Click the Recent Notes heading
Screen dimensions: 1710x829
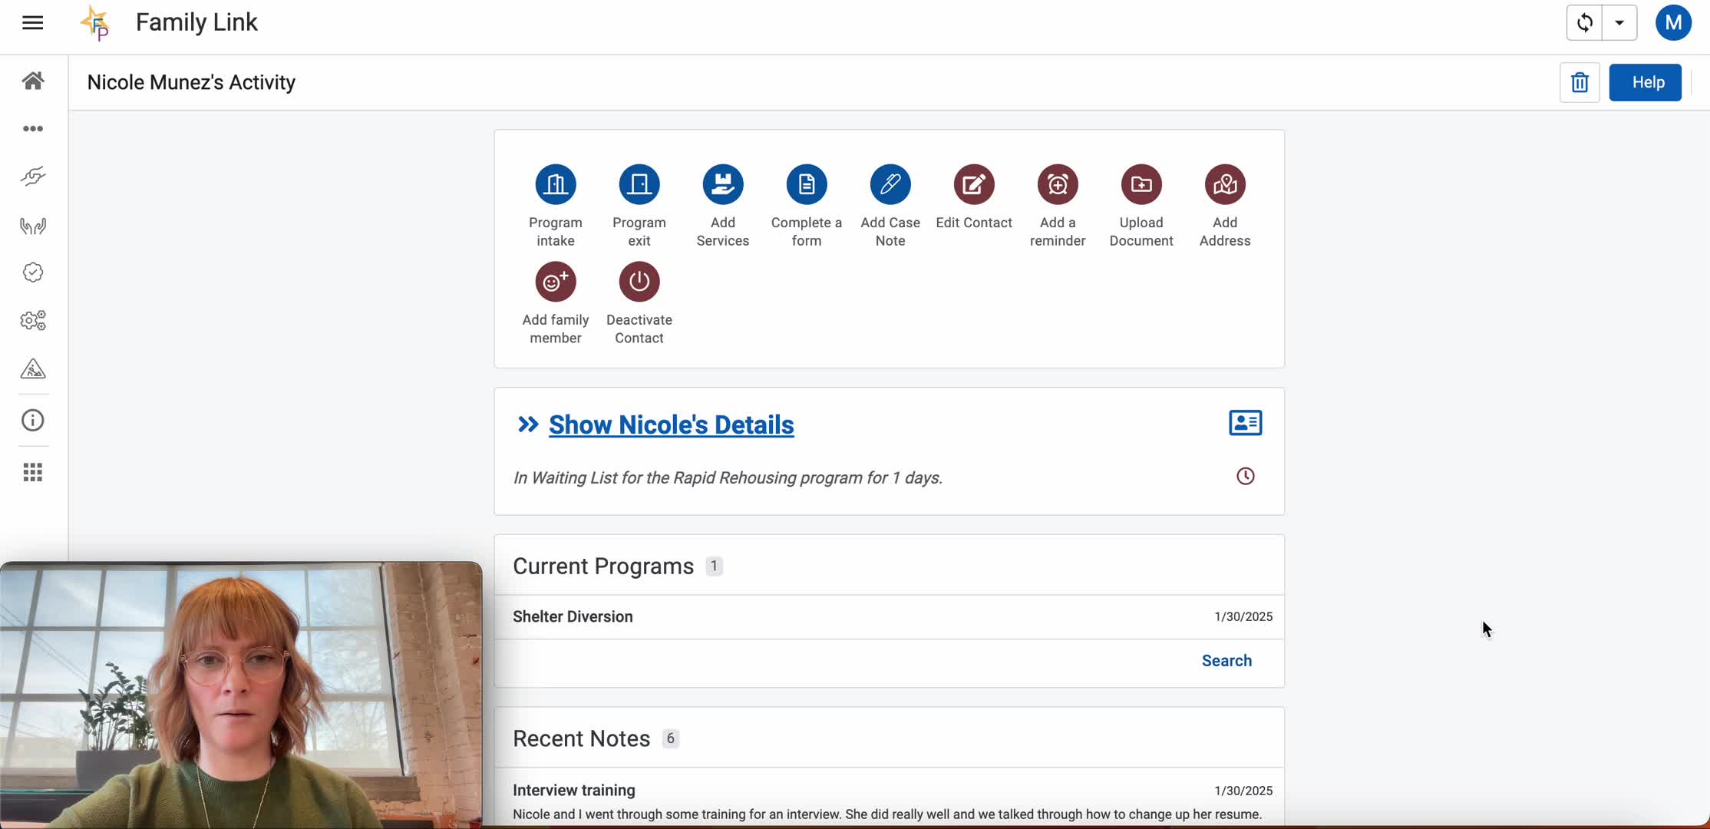tap(581, 738)
